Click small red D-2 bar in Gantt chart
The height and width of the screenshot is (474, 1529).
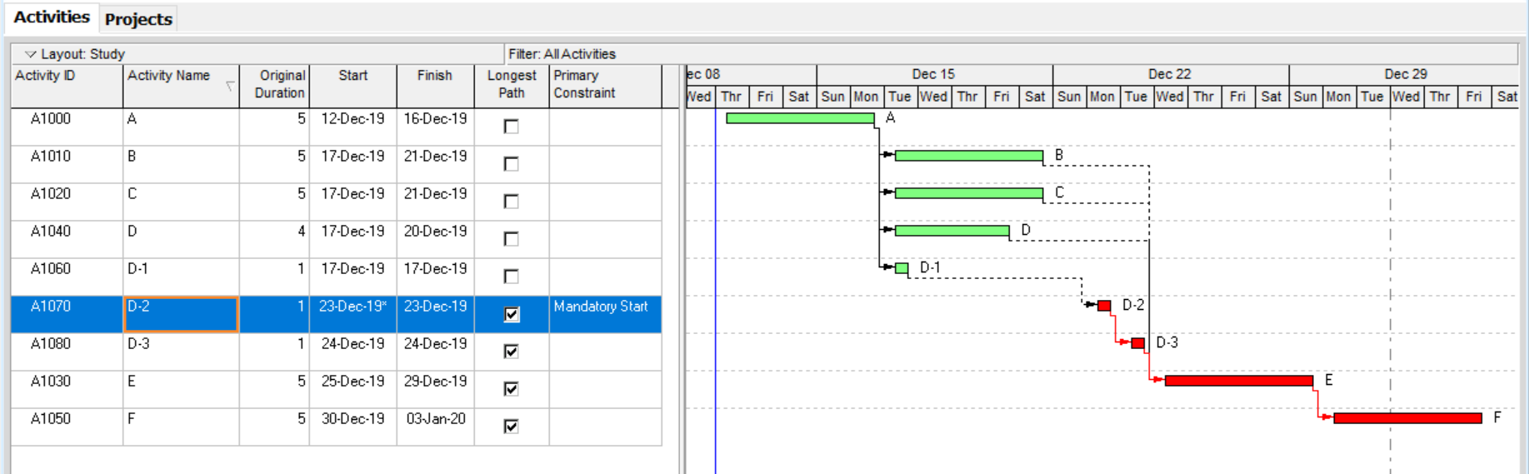(x=1104, y=306)
